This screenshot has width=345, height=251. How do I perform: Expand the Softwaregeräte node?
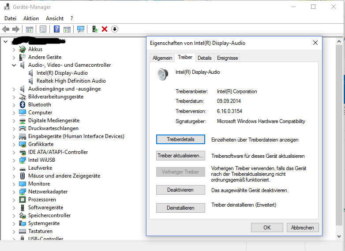(x=14, y=208)
